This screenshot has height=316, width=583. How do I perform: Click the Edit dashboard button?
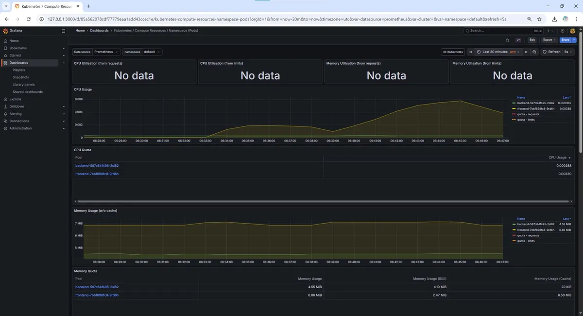(532, 40)
